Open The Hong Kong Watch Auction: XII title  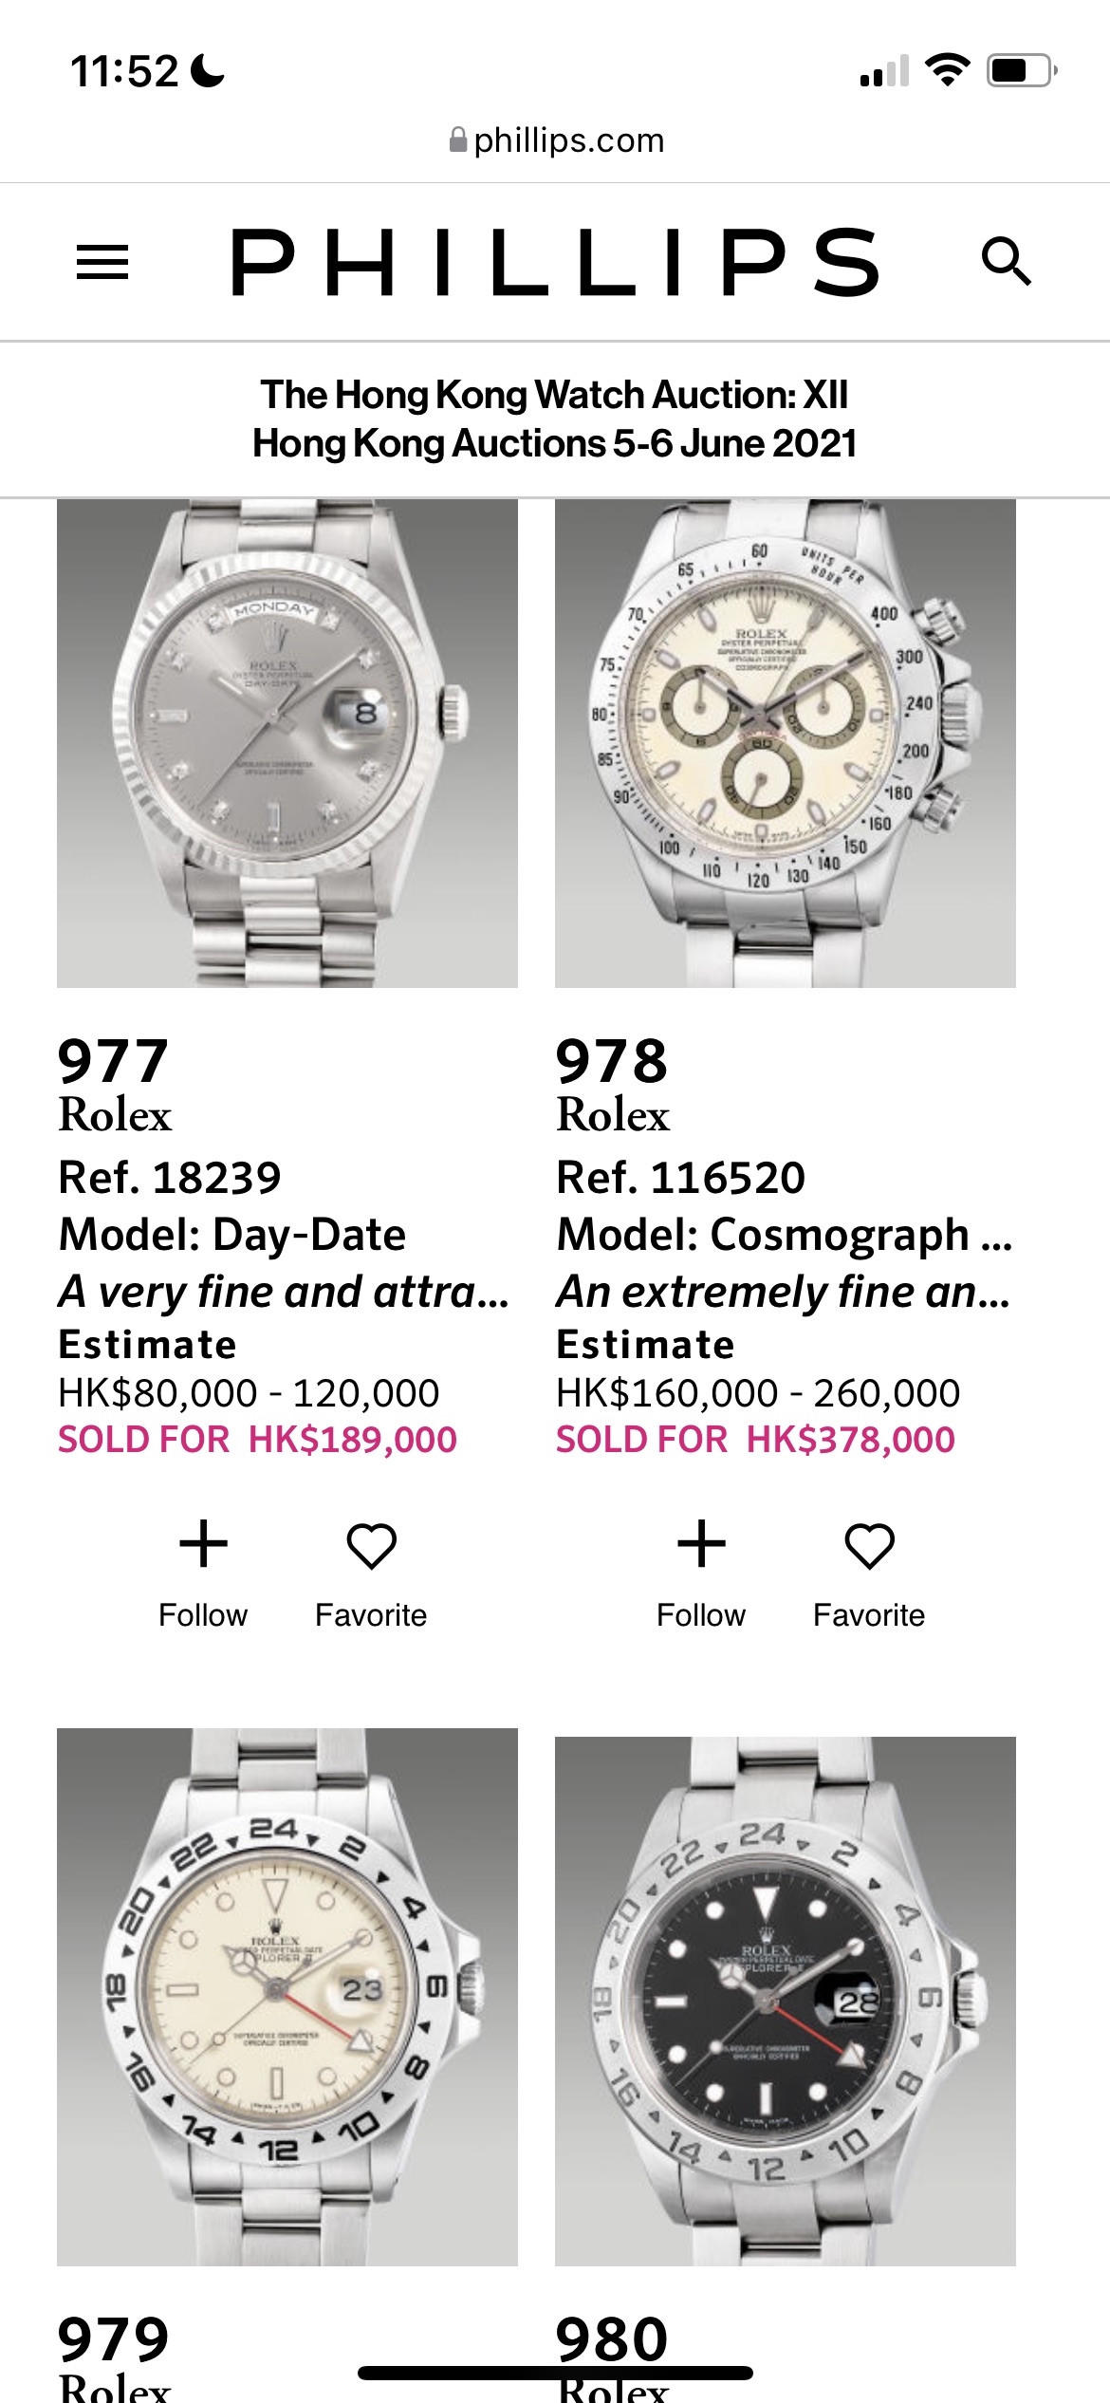[x=555, y=395]
